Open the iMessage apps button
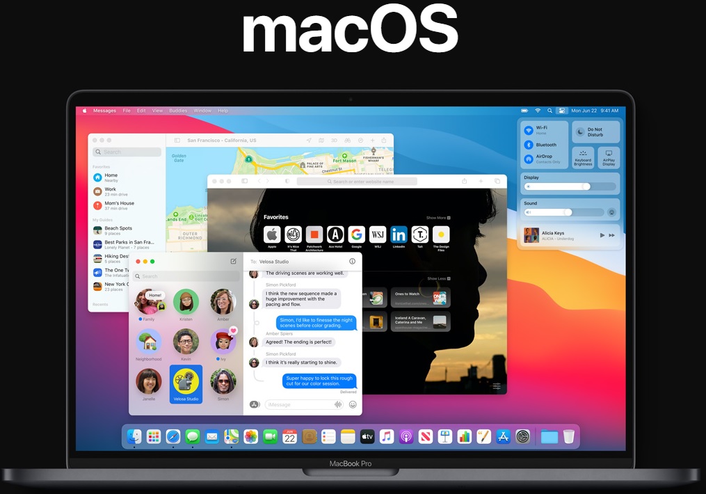Viewport: 706px width, 494px height. 255,404
